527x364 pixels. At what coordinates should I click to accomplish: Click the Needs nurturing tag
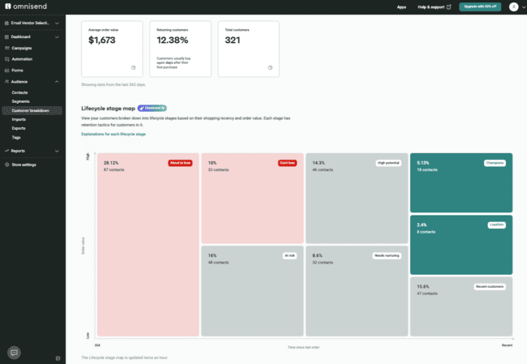coord(387,256)
